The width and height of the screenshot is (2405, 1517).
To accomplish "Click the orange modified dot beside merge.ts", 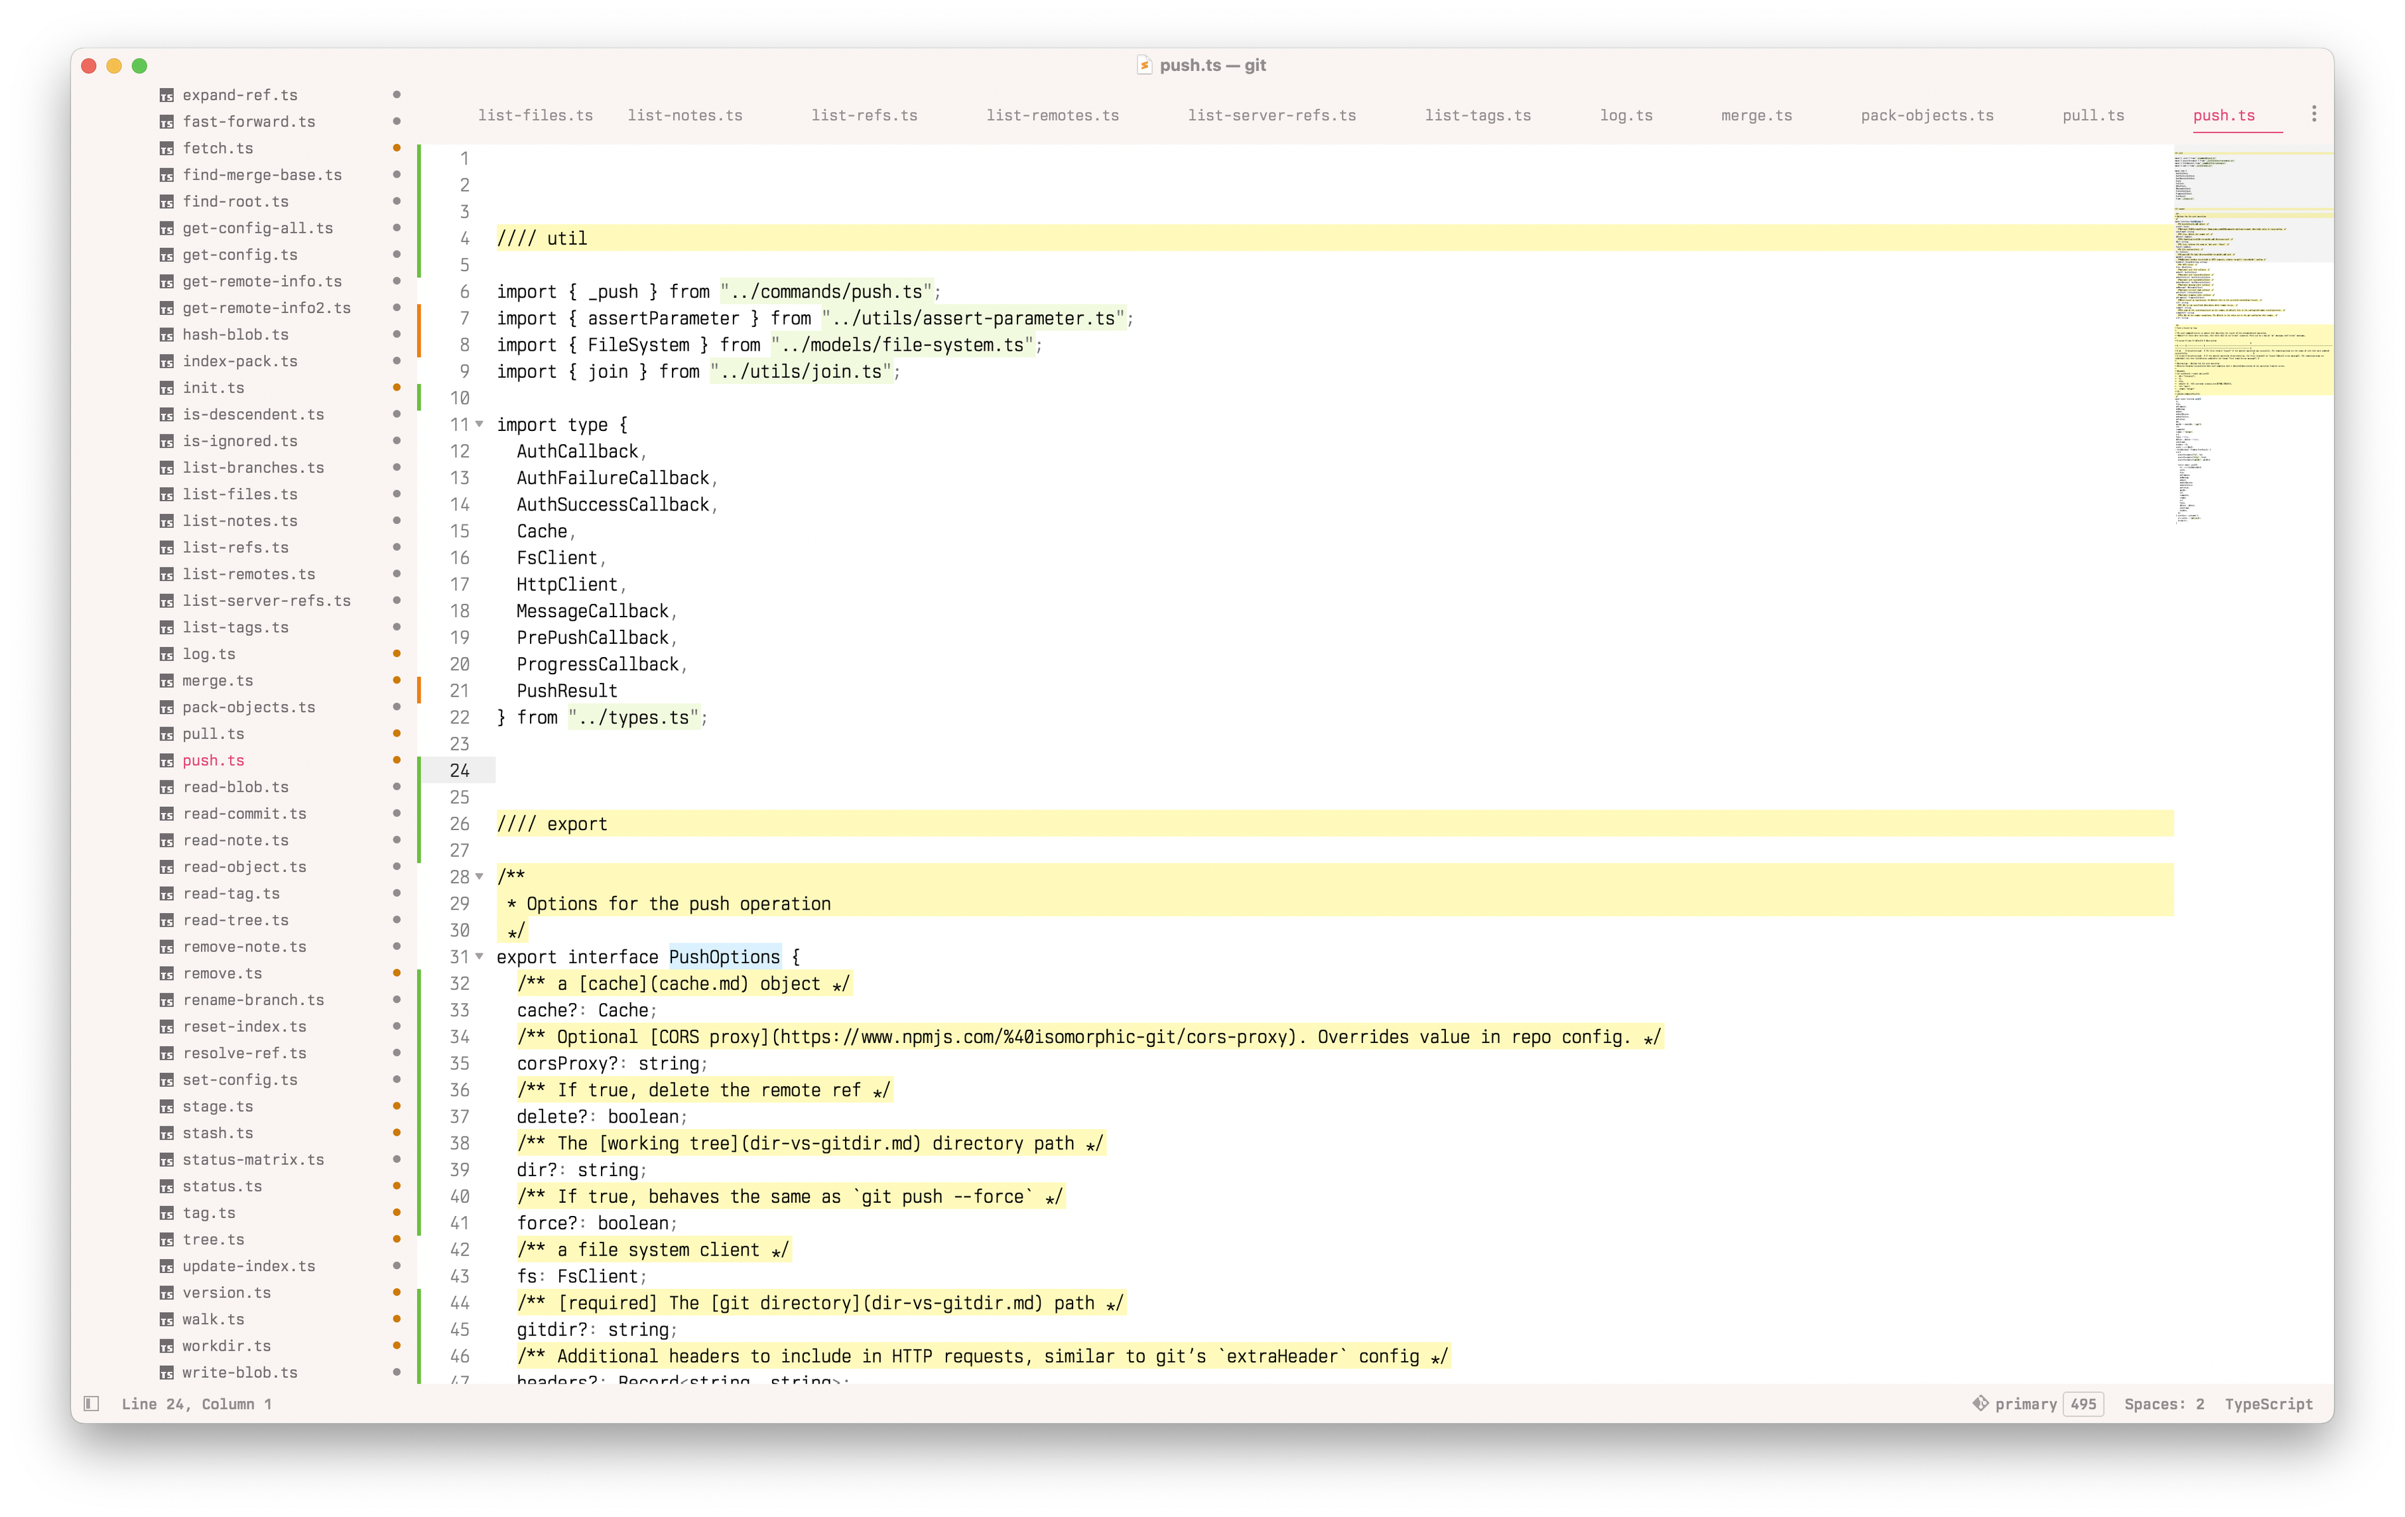I will pos(397,680).
